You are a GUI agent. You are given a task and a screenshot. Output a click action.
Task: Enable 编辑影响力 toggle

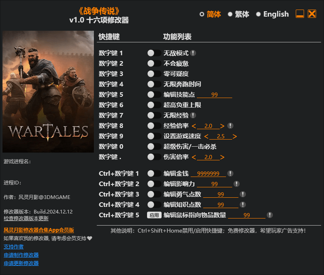tap(154, 184)
